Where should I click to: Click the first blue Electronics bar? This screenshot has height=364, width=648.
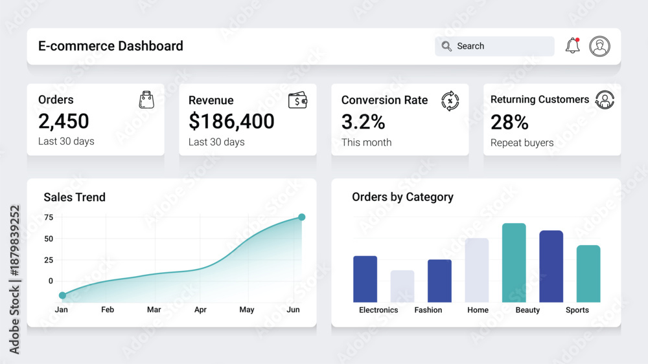(365, 279)
